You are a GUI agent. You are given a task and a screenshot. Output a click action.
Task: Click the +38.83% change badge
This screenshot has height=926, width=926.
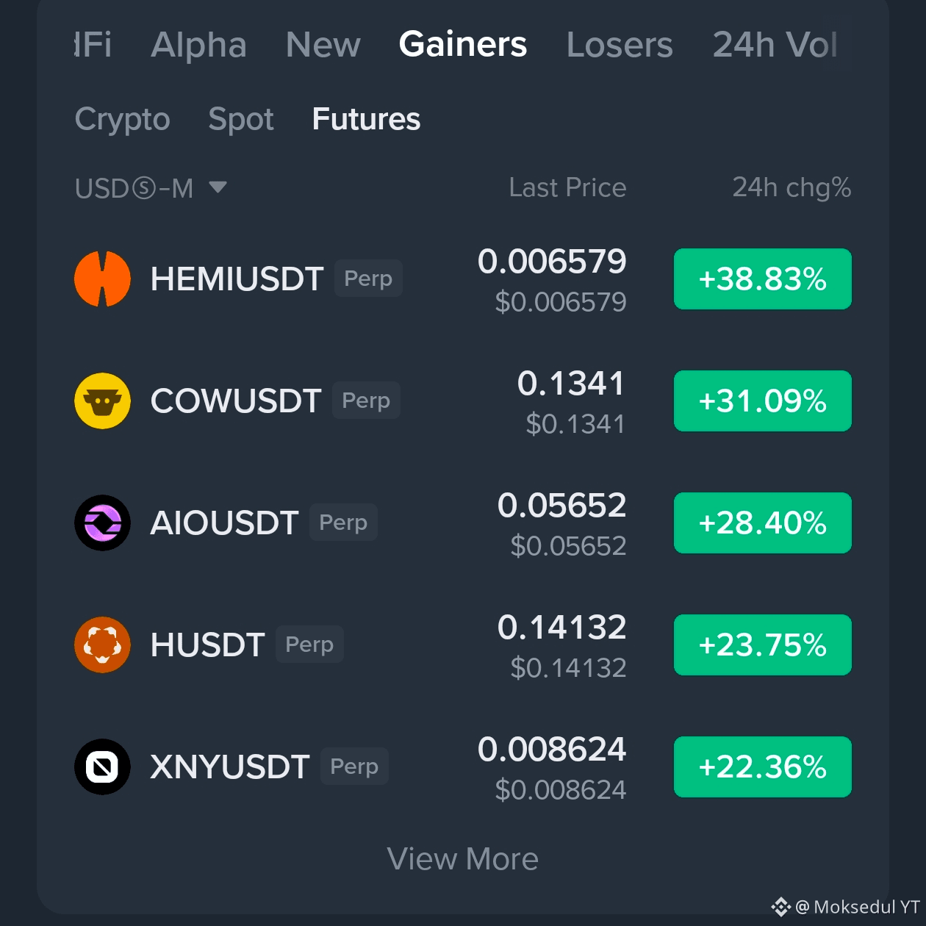(763, 279)
